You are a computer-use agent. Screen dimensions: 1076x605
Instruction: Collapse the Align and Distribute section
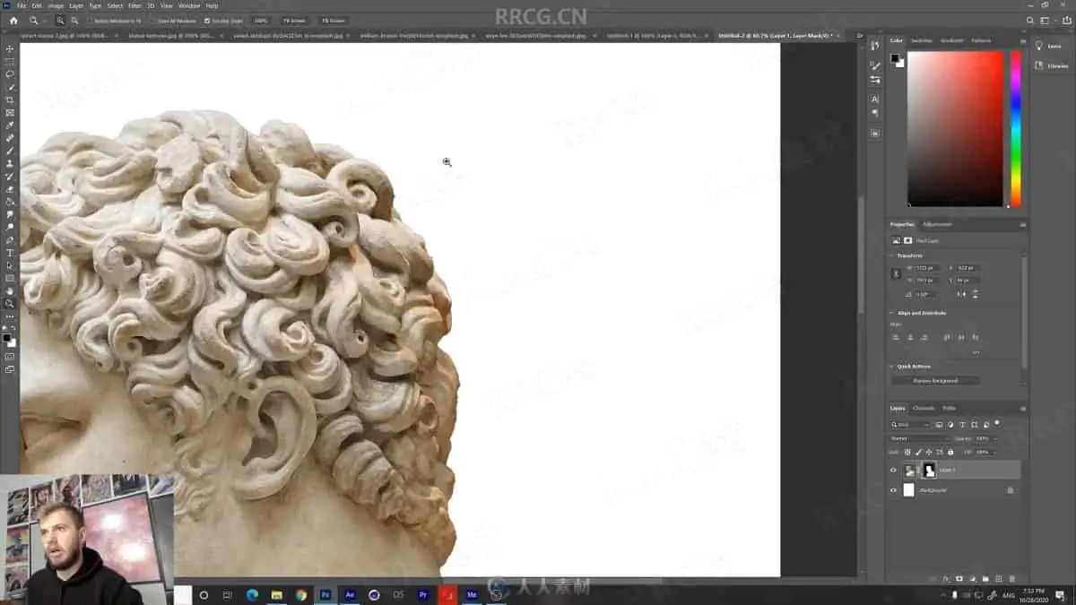tap(892, 313)
